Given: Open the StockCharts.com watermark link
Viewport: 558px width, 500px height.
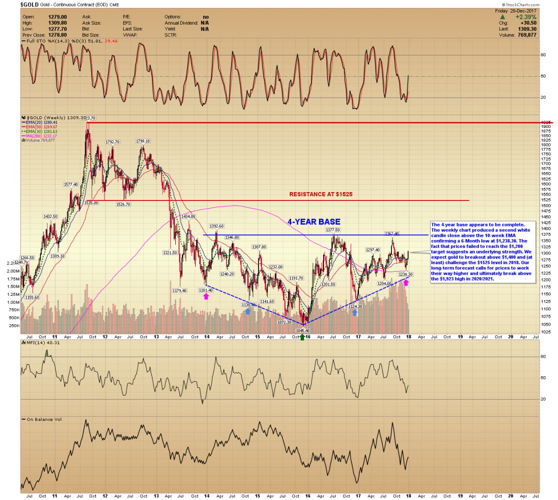Looking at the screenshot, I should [521, 5].
